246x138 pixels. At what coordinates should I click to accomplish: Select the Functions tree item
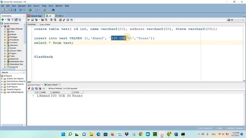click(x=13, y=43)
